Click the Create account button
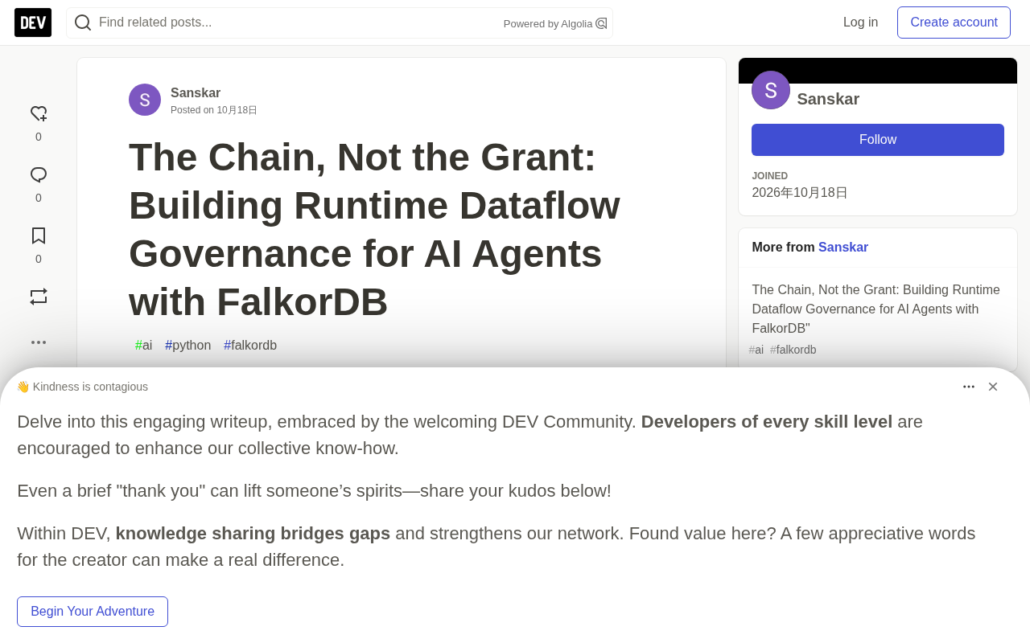1030x643 pixels. (954, 23)
